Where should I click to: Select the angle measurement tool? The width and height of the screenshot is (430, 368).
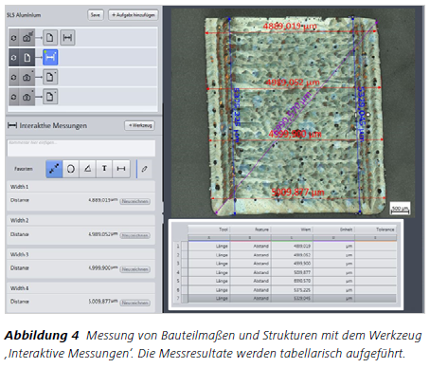point(87,169)
